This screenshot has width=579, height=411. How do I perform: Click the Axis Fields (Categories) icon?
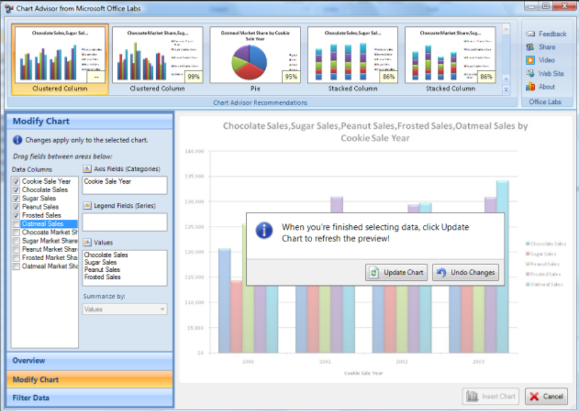pos(87,169)
